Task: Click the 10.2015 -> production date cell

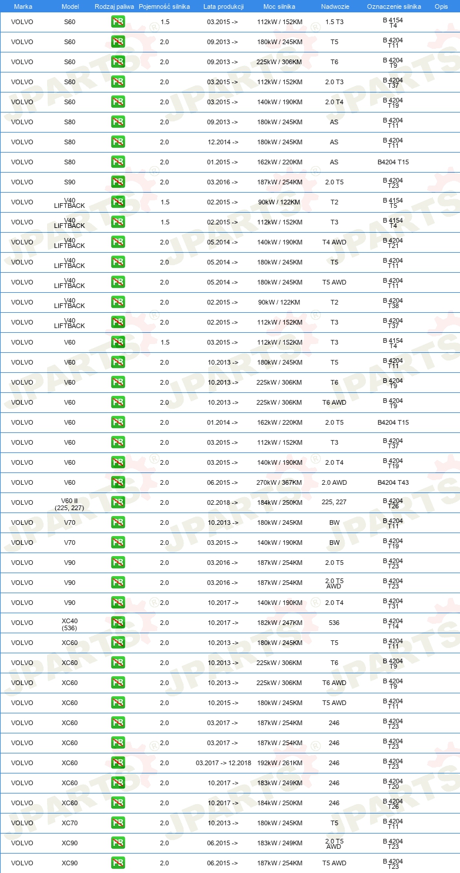Action: tap(223, 703)
